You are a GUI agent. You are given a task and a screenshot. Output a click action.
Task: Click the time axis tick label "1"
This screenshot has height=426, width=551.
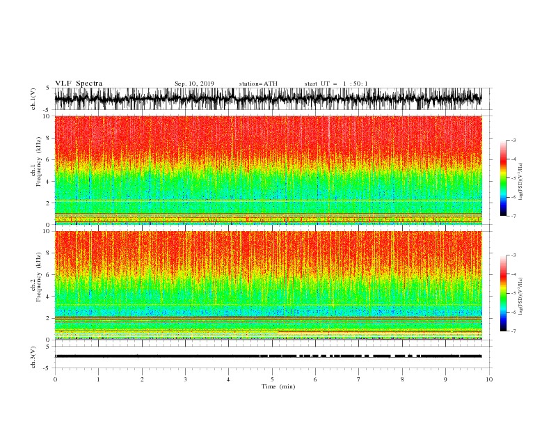98,379
